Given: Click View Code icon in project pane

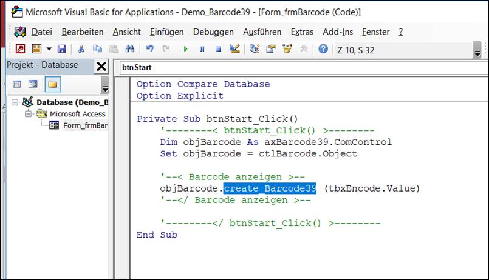Looking at the screenshot, I should (17, 84).
